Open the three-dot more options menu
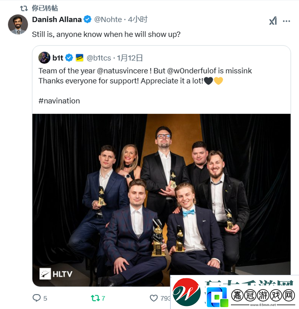 coord(286,21)
